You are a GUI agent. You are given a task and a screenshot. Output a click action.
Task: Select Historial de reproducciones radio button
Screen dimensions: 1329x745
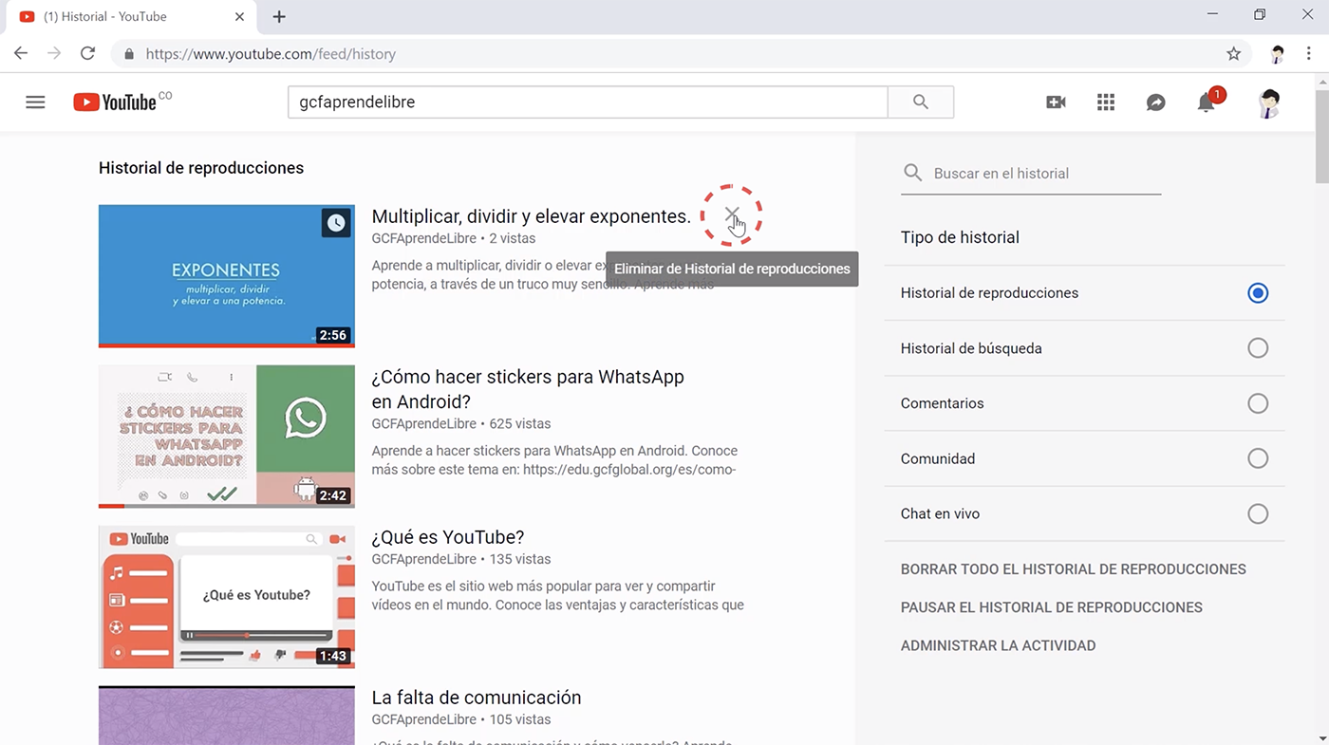[1258, 293]
